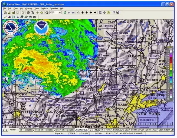Open Print Preview from the toolbar

[32, 13]
